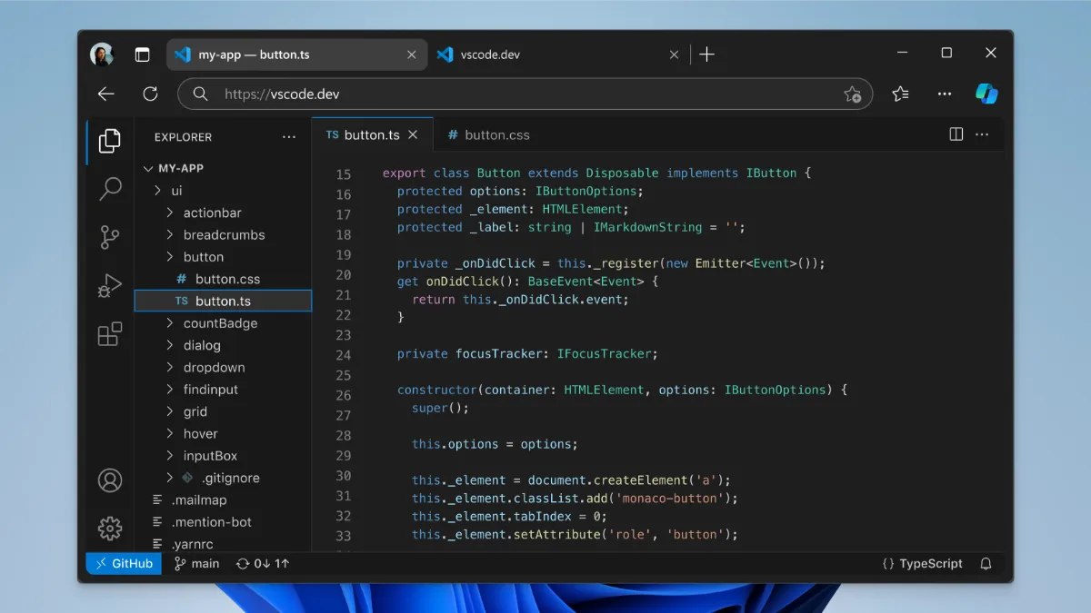Viewport: 1091px width, 613px height.
Task: Click the Copilot icon in browser toolbar
Action: (x=986, y=94)
